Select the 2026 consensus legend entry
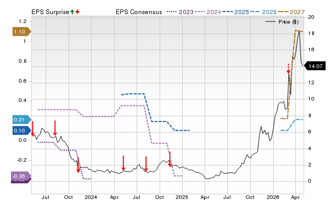Image resolution: width=335 pixels, height=200 pixels. 263,12
